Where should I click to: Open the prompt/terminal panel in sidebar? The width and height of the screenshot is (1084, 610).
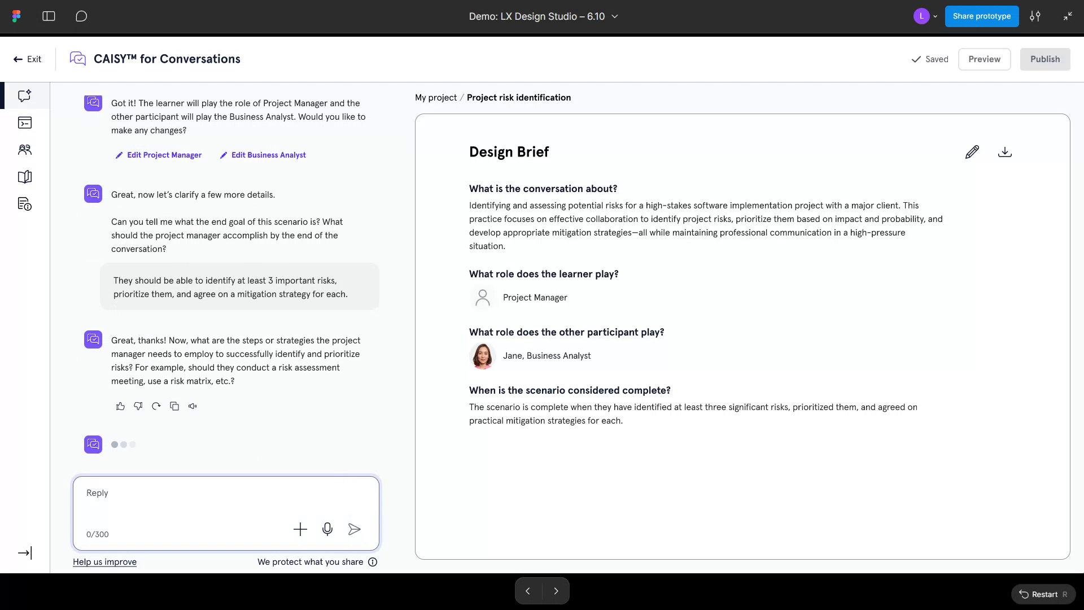[24, 123]
